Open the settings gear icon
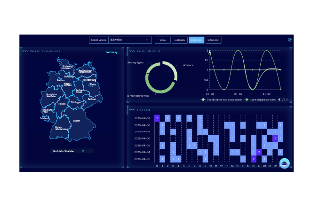 (290, 40)
